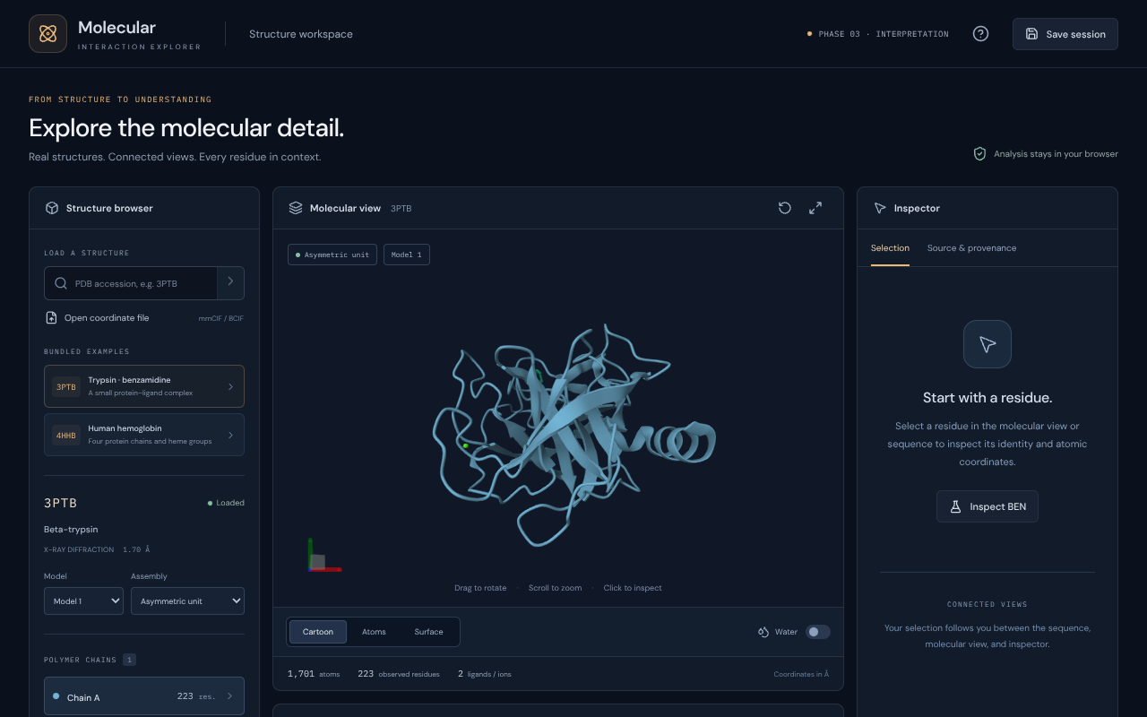
Task: Load the 4HHB Human hemoglobin example
Action: [x=144, y=435]
